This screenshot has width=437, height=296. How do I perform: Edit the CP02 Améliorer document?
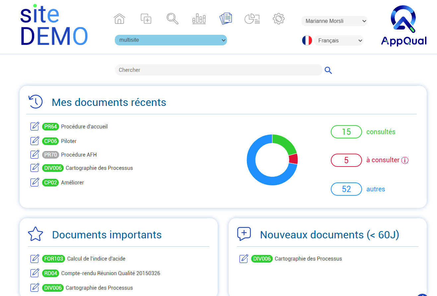35,182
